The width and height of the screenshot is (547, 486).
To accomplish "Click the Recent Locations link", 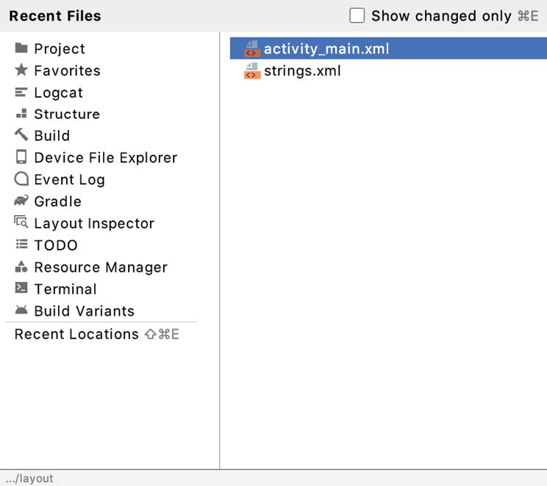I will coord(76,334).
